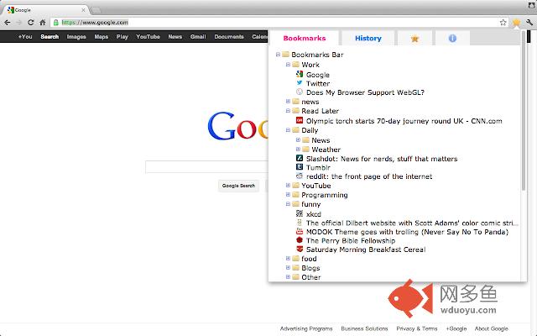537x336 pixels.
Task: Open the wrench settings menu
Action: 529,23
